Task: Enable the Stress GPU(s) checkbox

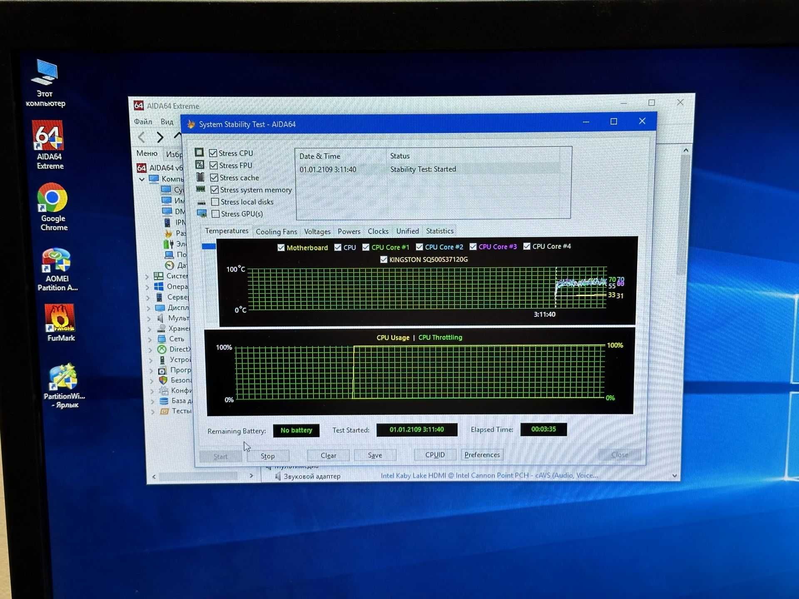Action: pos(216,214)
